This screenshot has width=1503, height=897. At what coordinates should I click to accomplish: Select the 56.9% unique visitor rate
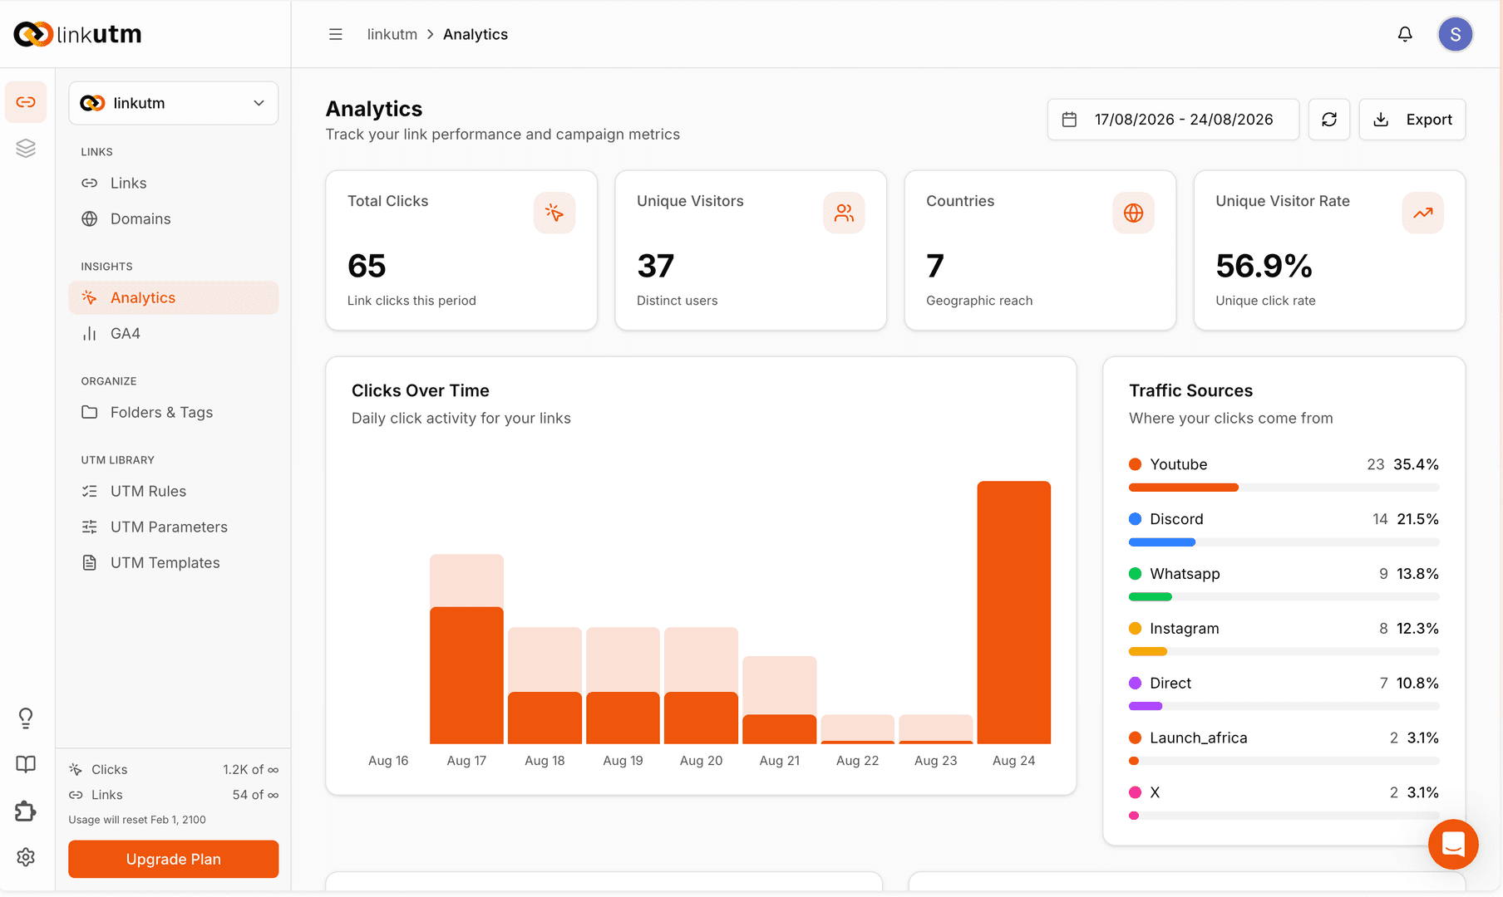coord(1264,266)
